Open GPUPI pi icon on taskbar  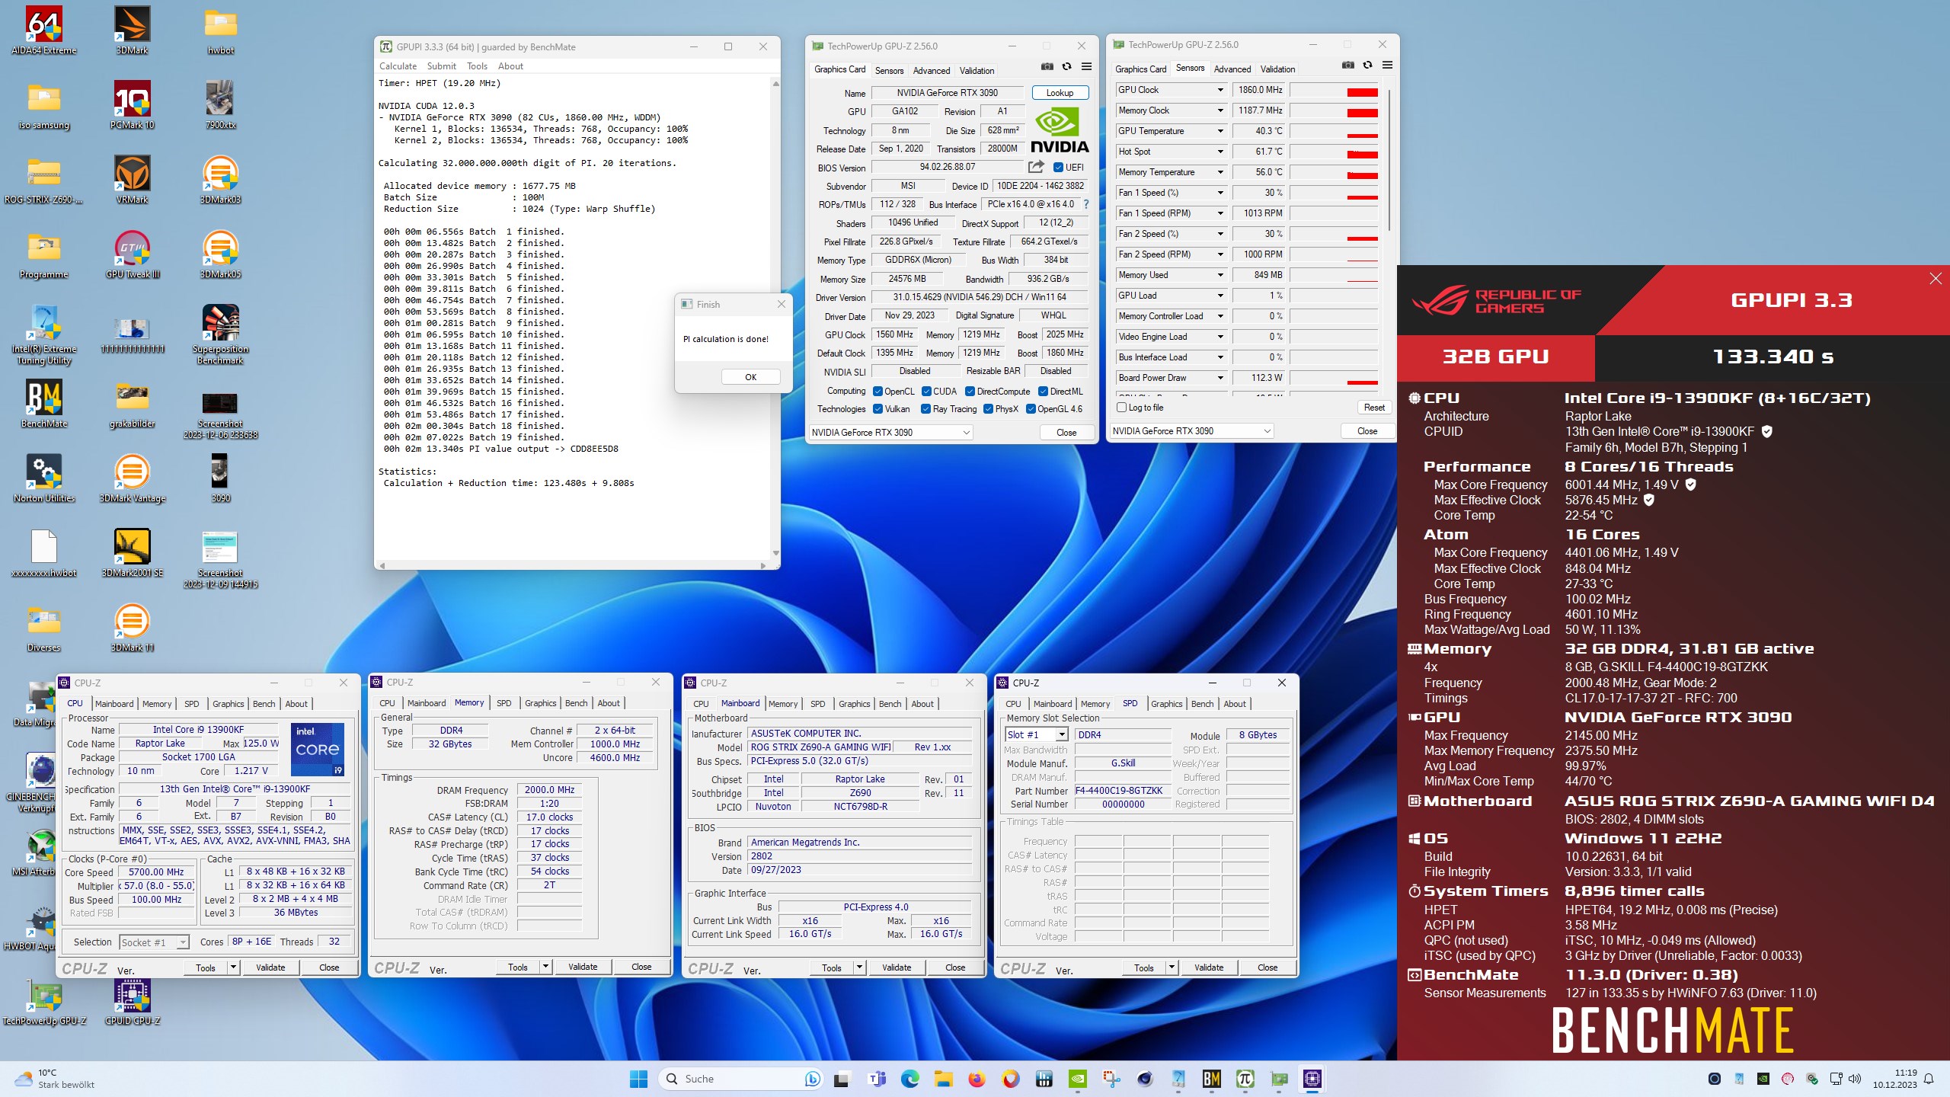1245,1079
